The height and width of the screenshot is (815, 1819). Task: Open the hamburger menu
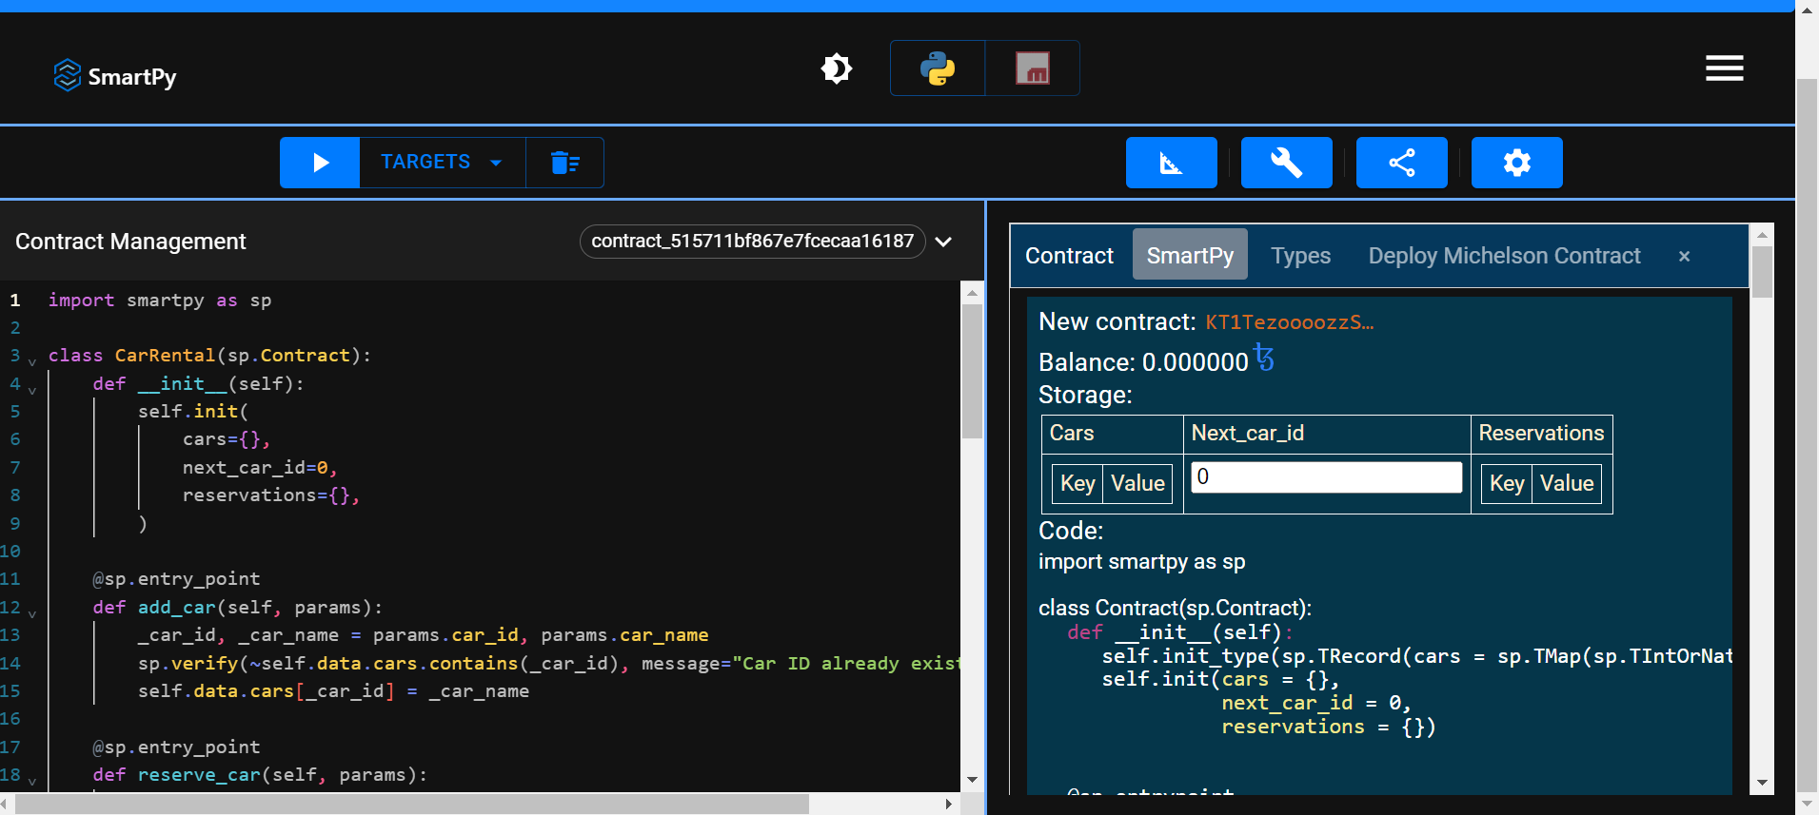[x=1724, y=68]
